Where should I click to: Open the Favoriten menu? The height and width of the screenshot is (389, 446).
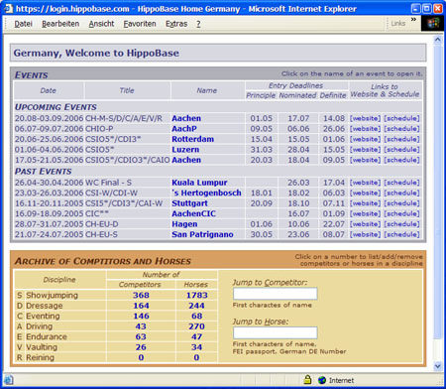(x=140, y=24)
